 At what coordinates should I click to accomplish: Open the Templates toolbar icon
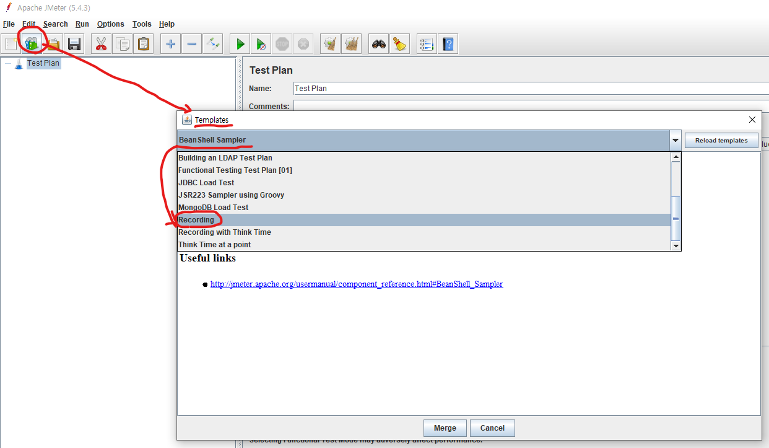32,44
